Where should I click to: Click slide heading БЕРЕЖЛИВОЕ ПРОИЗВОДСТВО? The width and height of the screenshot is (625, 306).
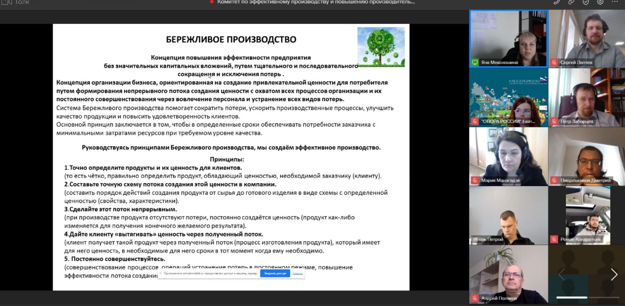(x=231, y=40)
